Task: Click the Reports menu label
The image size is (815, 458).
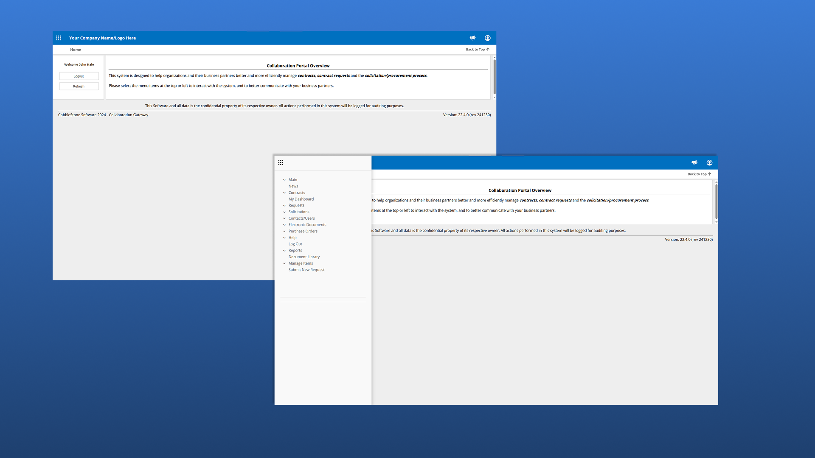Action: pyautogui.click(x=295, y=250)
